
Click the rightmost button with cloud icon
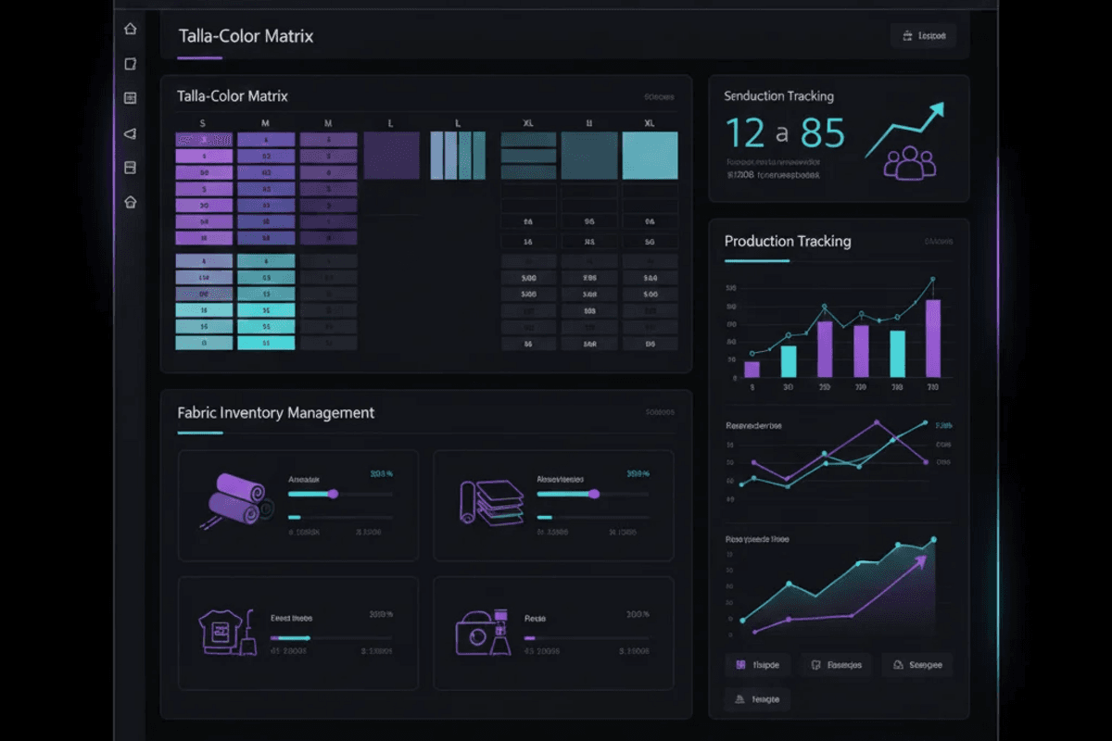pos(916,665)
